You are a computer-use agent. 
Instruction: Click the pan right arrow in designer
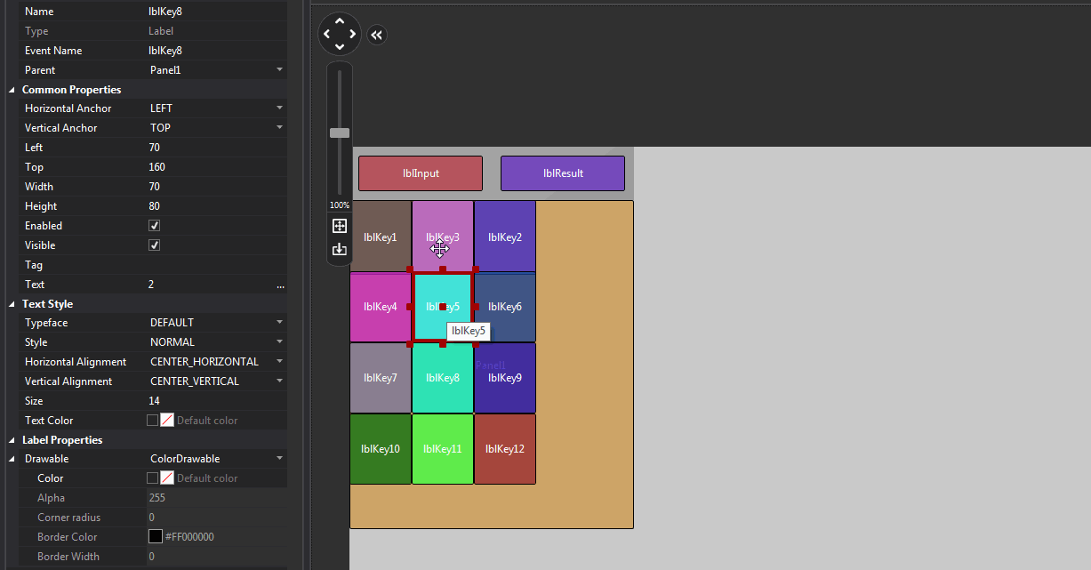click(353, 35)
